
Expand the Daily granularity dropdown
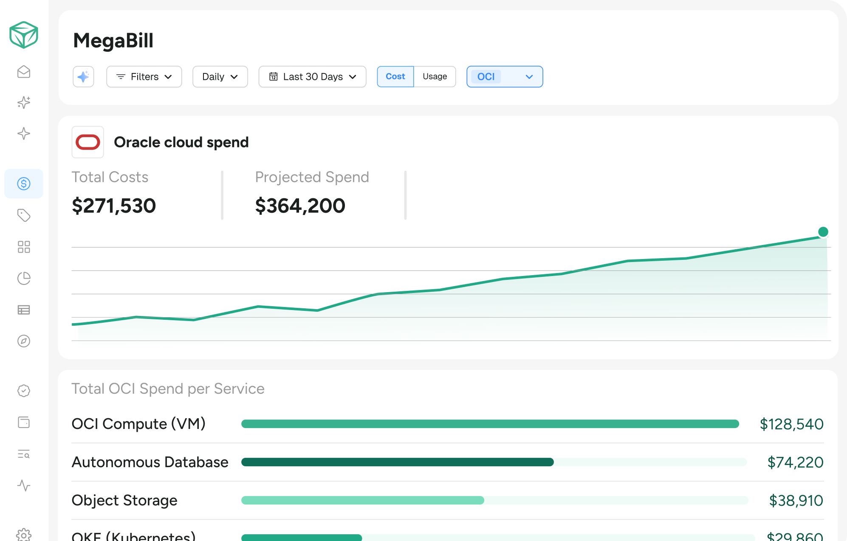click(220, 77)
